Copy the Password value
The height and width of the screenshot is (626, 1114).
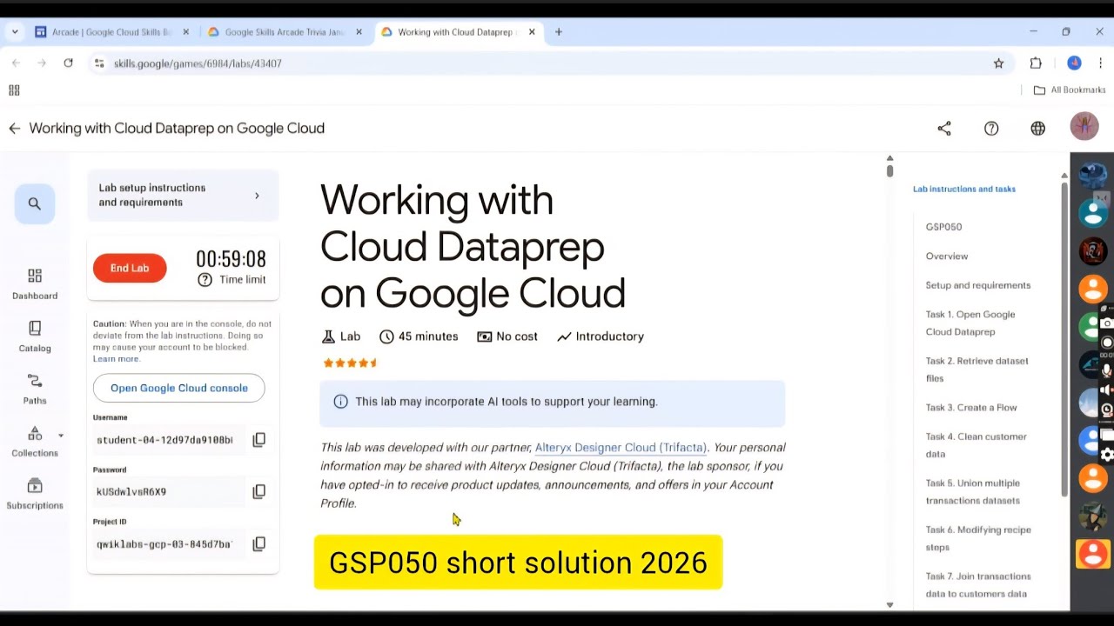click(x=259, y=492)
